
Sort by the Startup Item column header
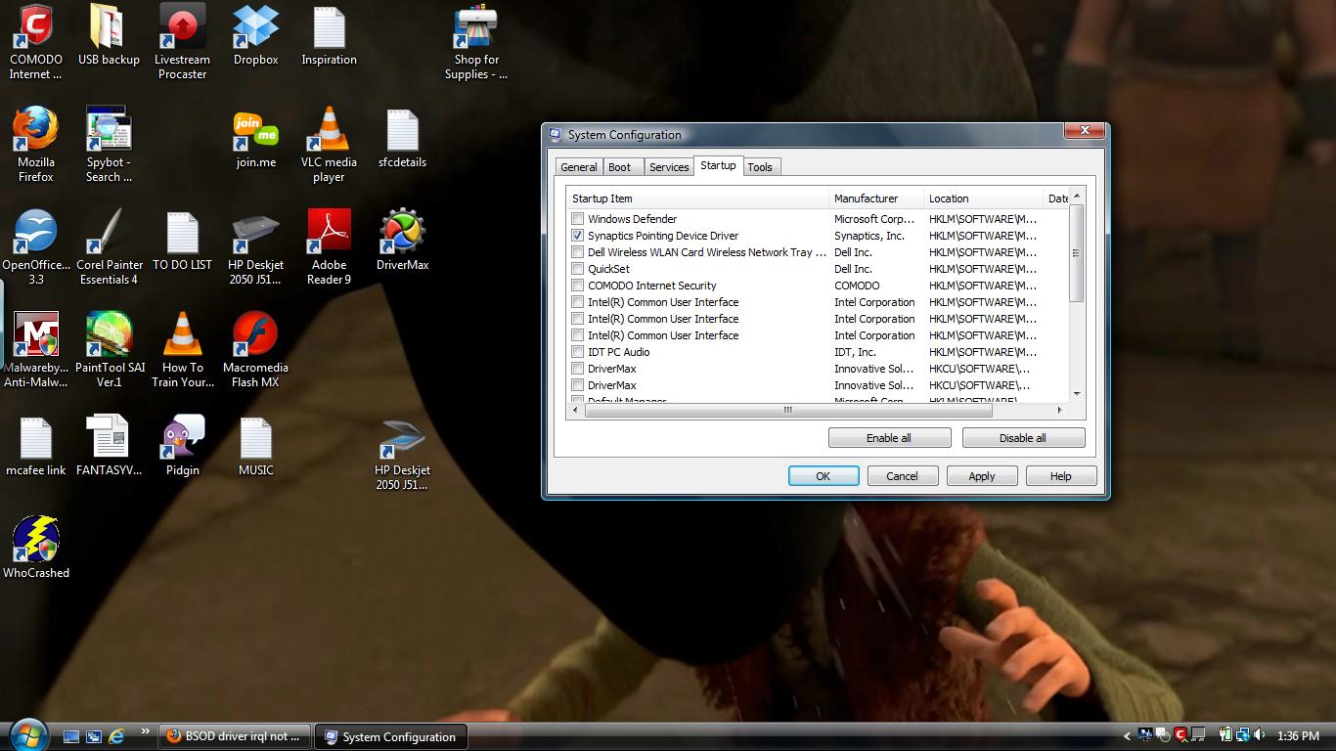pyautogui.click(x=697, y=199)
